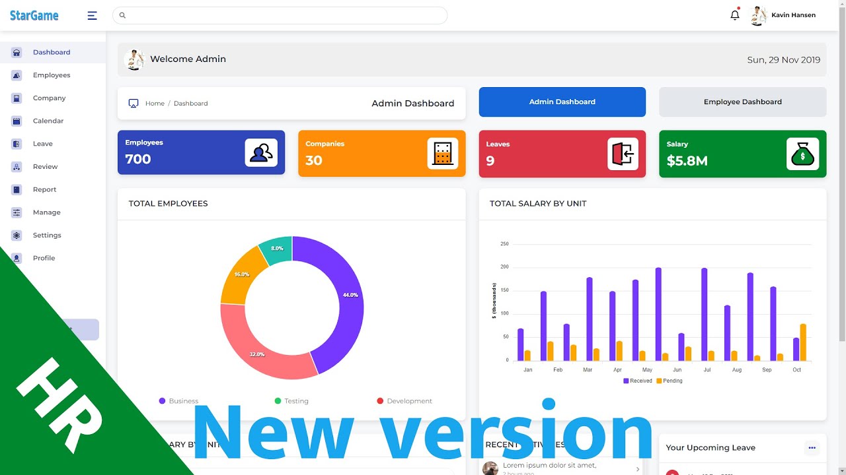Click the Sun, 29 Nov 2019 date

[784, 59]
